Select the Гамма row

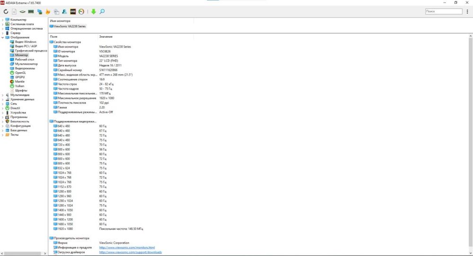(x=79, y=107)
